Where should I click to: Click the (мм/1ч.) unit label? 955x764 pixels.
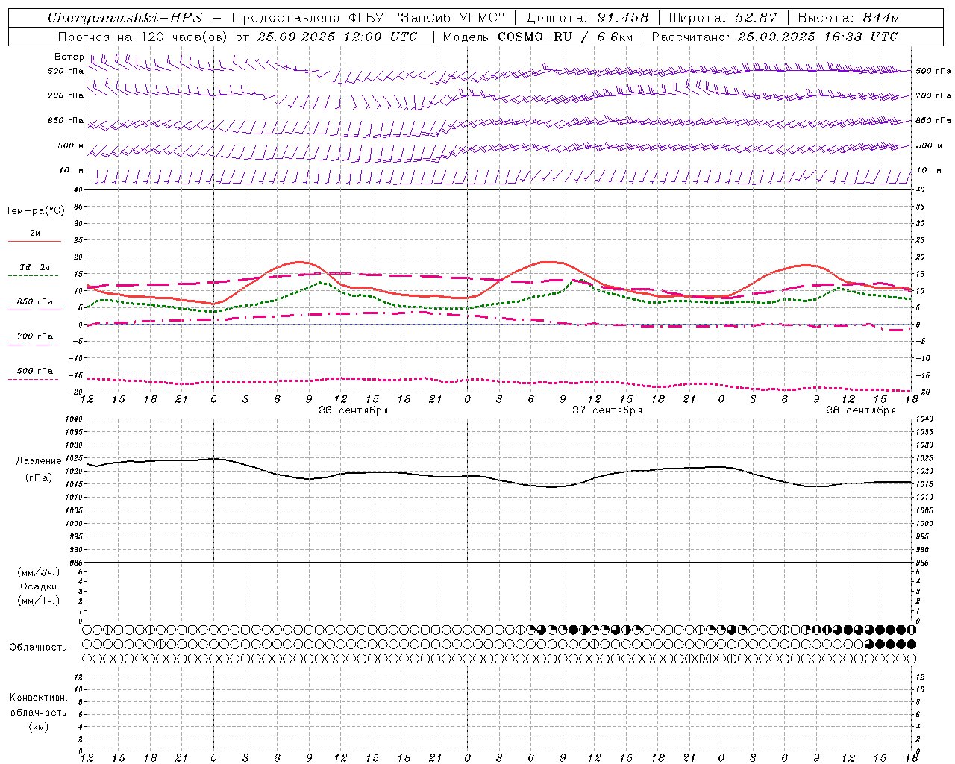39,601
